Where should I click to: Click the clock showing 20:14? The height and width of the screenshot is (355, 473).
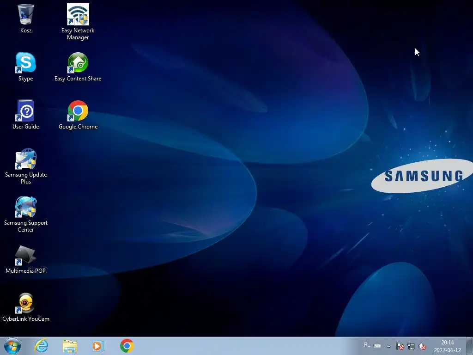(x=447, y=343)
